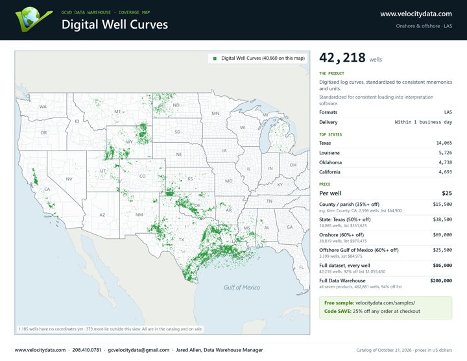This screenshot has width=467, height=361.
Task: Click Onshore (60%+ off) price row
Action: [385, 238]
